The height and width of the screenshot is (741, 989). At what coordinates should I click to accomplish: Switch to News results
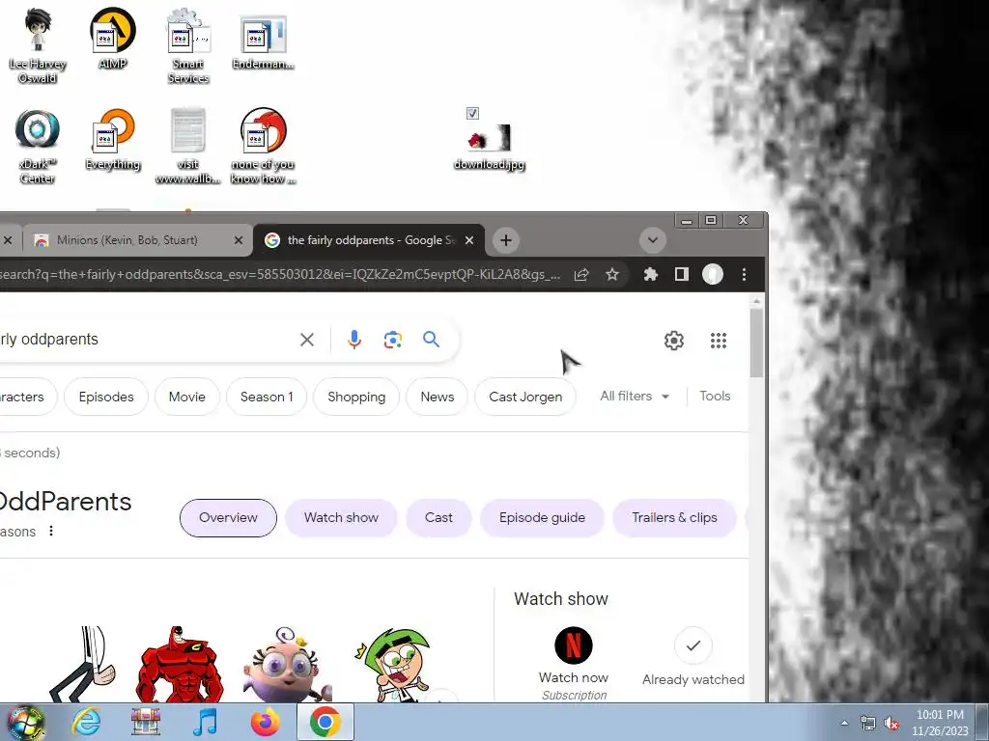coord(438,397)
